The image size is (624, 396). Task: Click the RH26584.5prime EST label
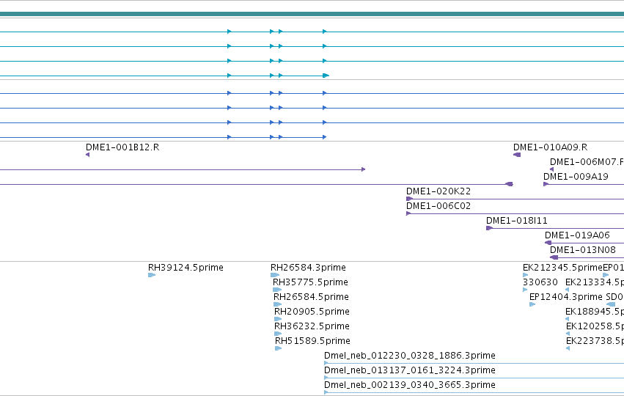pyautogui.click(x=311, y=297)
